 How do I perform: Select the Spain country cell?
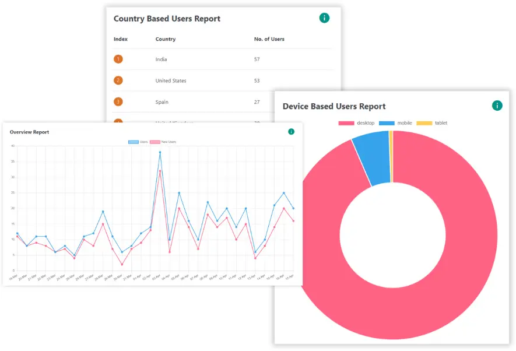tap(162, 102)
